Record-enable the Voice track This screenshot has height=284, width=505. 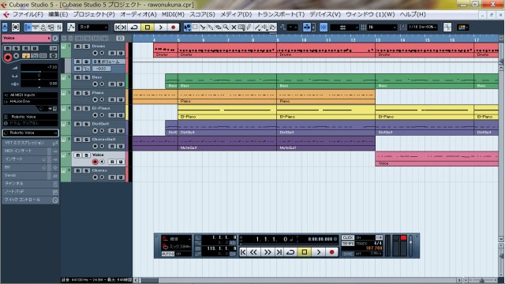point(95,162)
